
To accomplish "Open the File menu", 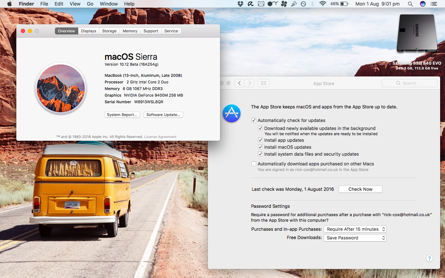I will 44,4.
